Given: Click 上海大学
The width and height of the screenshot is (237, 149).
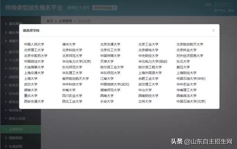Looking at the screenshot, I should pyautogui.click(x=31, y=79).
